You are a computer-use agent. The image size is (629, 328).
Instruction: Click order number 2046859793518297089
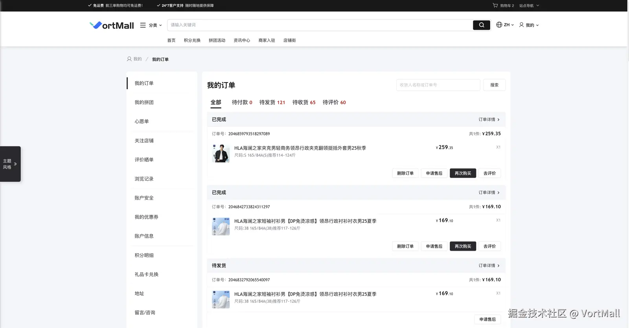(x=249, y=134)
